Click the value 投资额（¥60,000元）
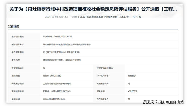188x106 pixels. (52, 76)
